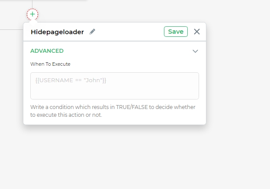Click the red dashed circle around plus
This screenshot has width=270, height=189.
32,14
